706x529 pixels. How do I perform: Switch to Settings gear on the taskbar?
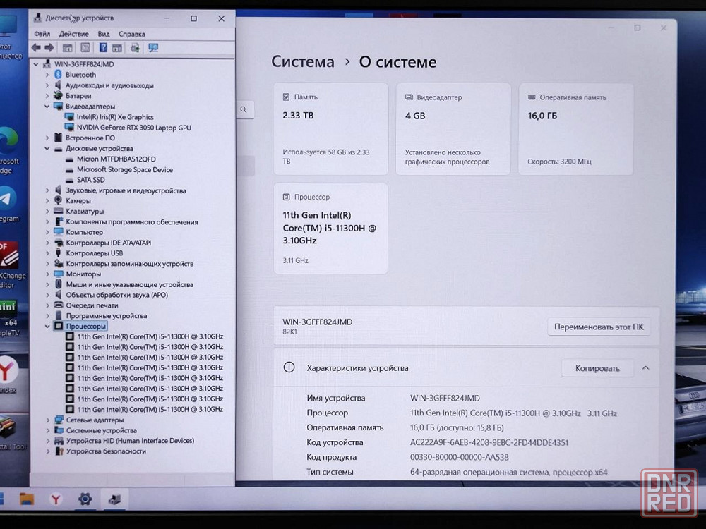[x=85, y=499]
